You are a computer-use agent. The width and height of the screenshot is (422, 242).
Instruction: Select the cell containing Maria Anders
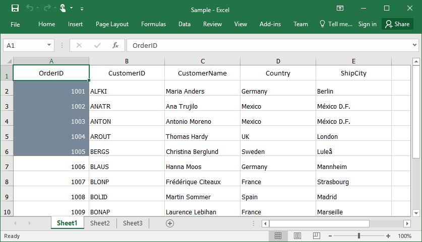pos(202,91)
